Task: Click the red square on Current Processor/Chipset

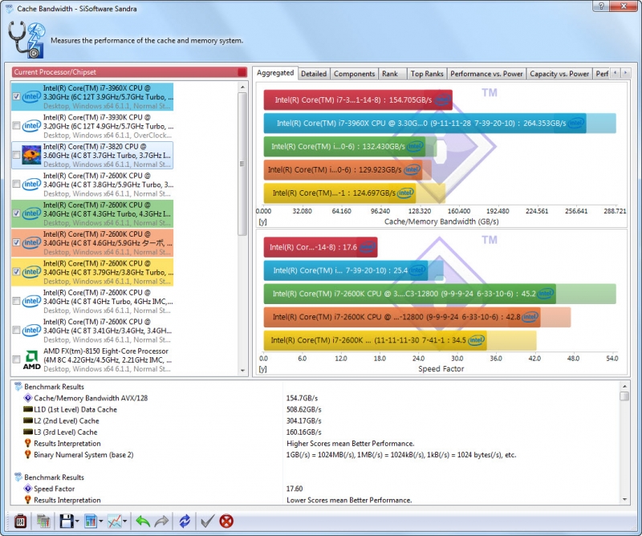Action: click(242, 72)
